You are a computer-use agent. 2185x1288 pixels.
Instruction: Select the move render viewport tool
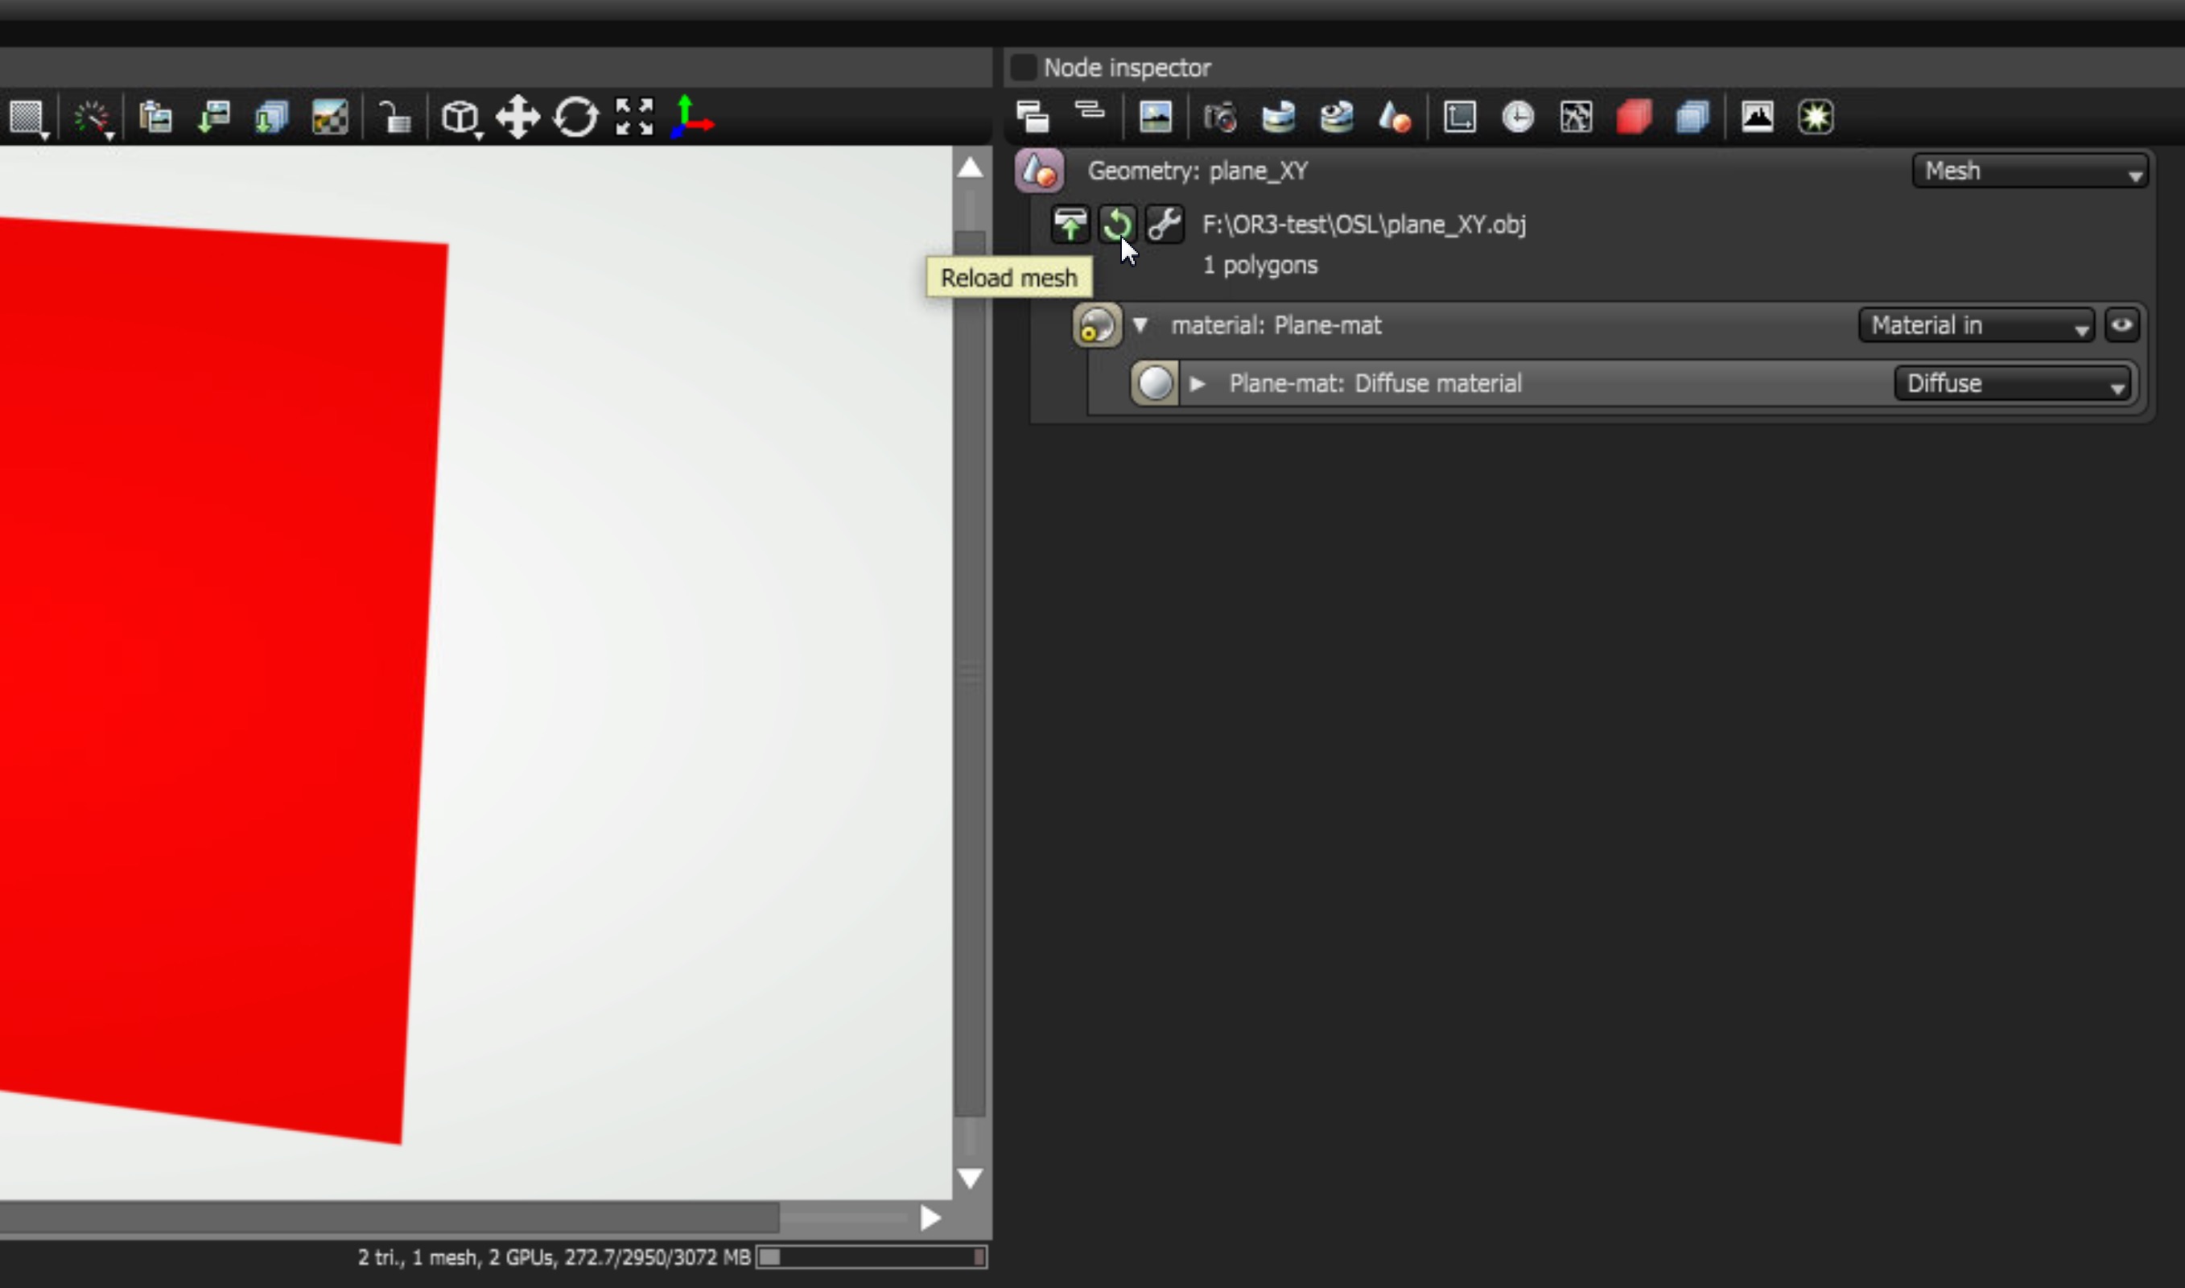pyautogui.click(x=517, y=118)
